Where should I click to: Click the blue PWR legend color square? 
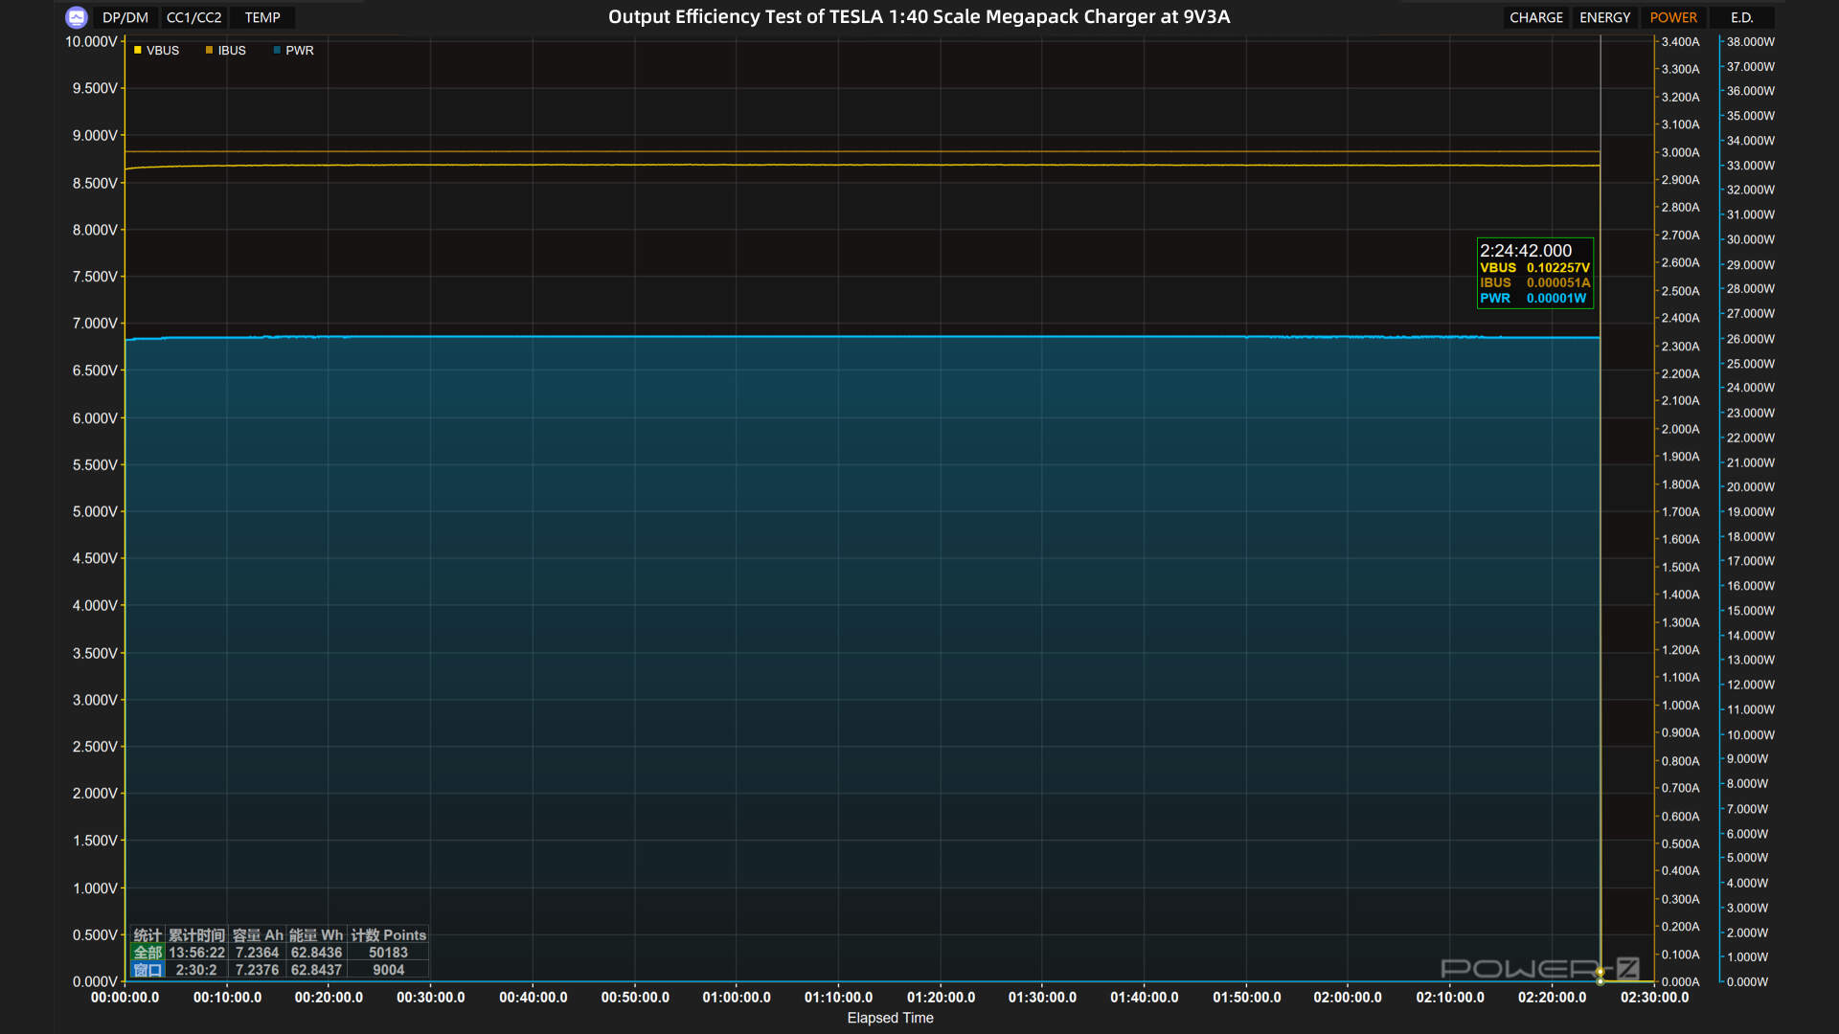[x=277, y=51]
